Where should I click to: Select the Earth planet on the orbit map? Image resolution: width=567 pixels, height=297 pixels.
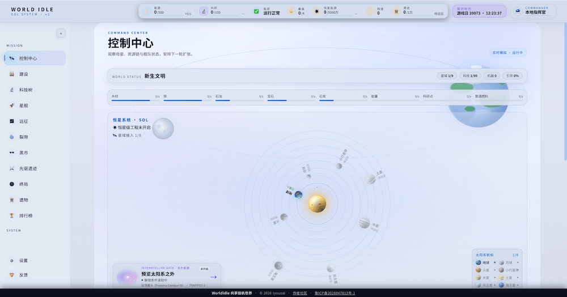pos(298,195)
